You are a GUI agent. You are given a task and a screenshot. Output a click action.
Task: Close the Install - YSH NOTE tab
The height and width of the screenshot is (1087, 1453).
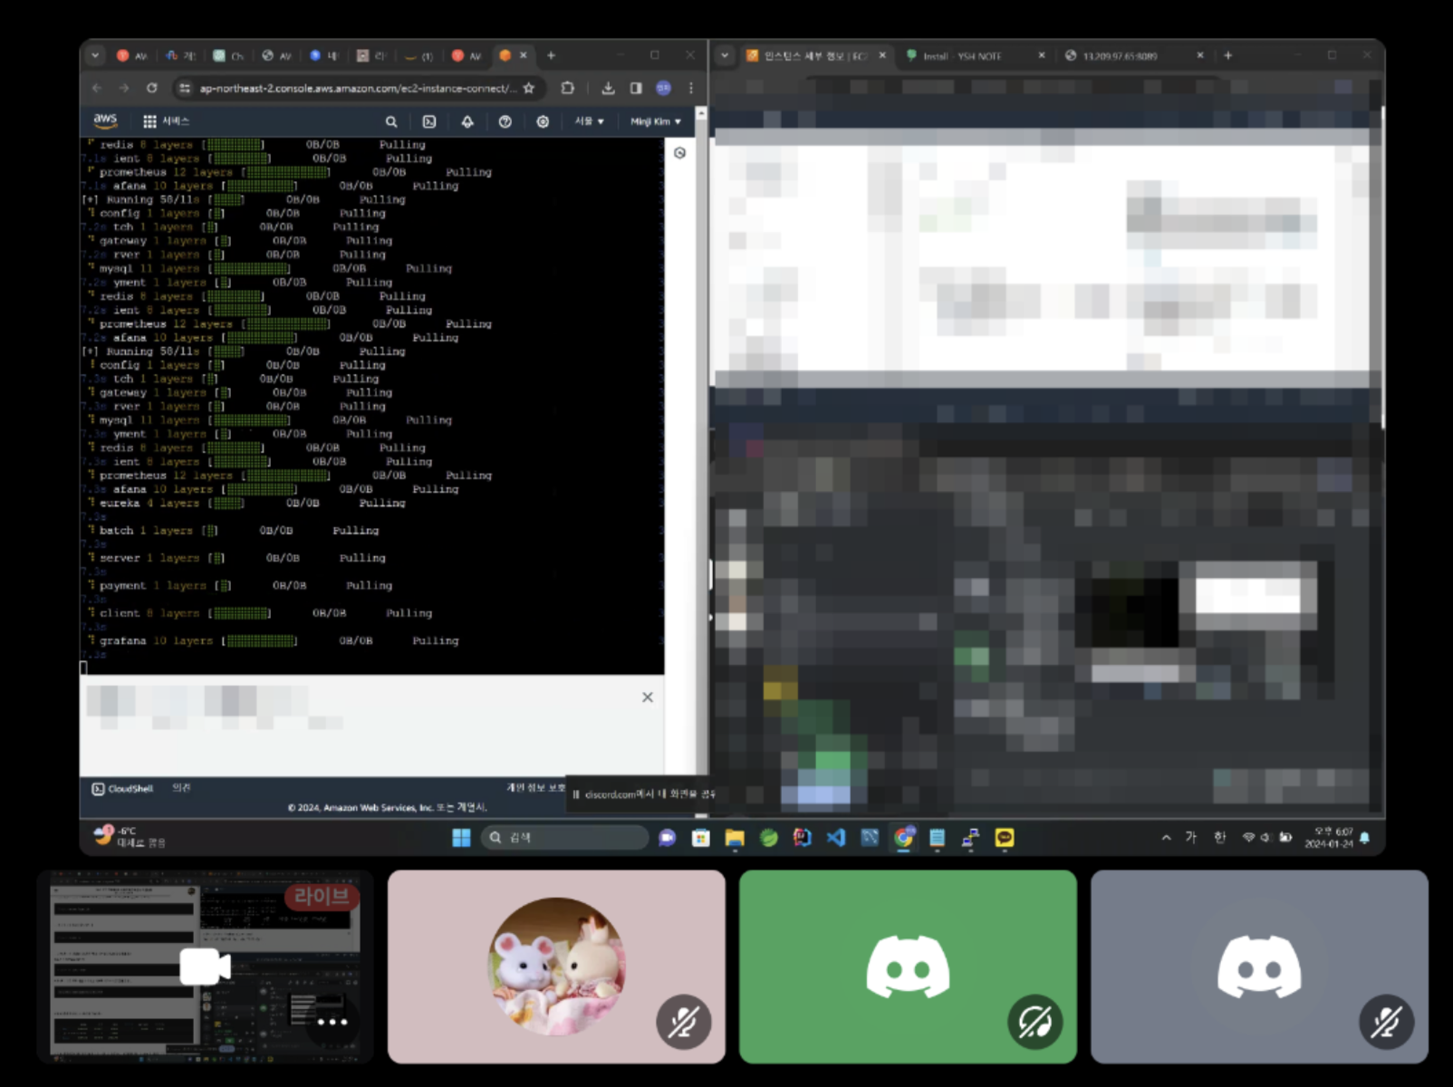pos(1042,55)
